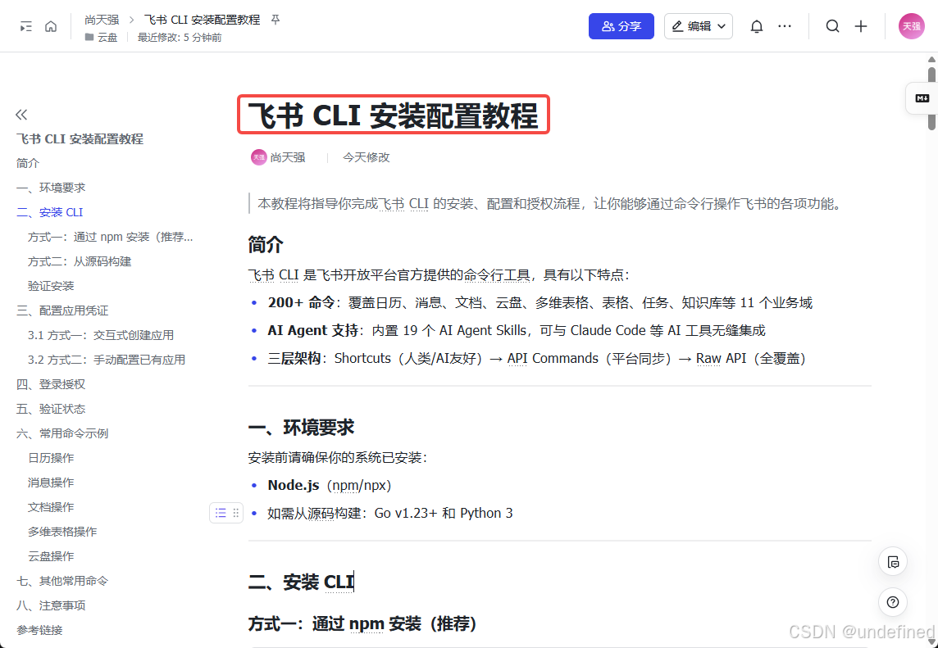
Task: Jump to 日历操作 in outline
Action: tap(51, 457)
